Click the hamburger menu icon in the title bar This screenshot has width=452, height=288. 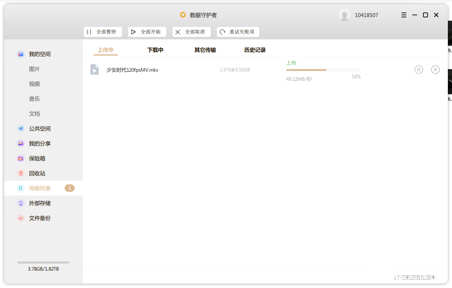[x=404, y=15]
